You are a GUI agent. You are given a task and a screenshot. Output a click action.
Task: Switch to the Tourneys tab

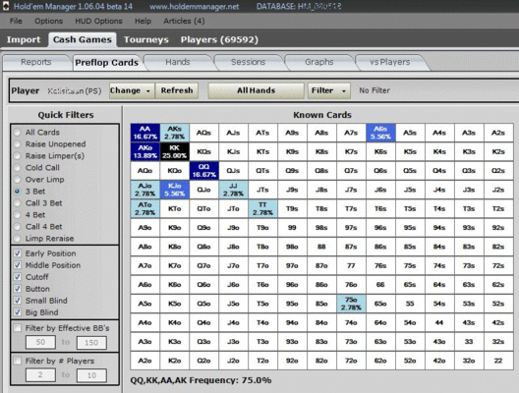[145, 39]
